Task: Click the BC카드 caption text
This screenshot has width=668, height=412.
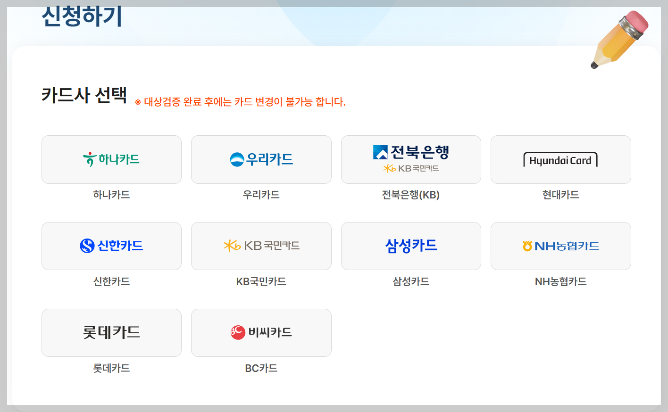Action: 261,368
